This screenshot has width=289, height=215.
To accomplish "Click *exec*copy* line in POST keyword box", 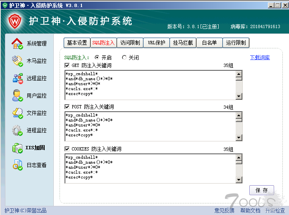I will (x=79, y=135).
